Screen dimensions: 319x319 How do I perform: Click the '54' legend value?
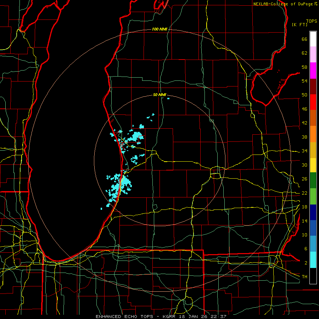pyautogui.click(x=304, y=81)
